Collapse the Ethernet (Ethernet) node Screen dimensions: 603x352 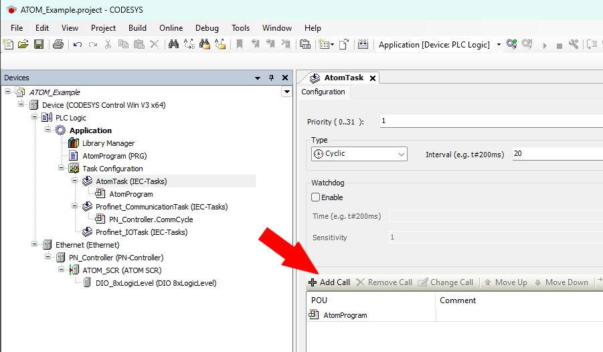tap(34, 244)
